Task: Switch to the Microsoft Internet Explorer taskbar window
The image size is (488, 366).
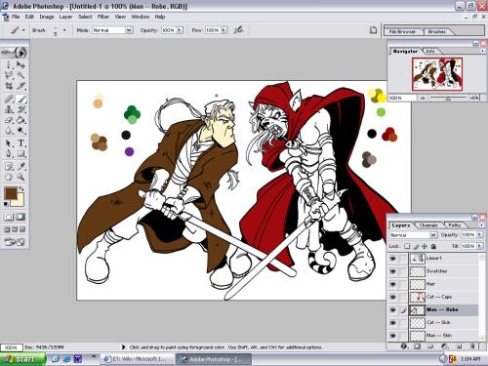Action: pyautogui.click(x=137, y=359)
